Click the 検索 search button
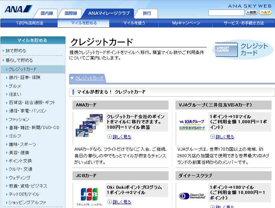This screenshot has width=275, height=208. 252,12
